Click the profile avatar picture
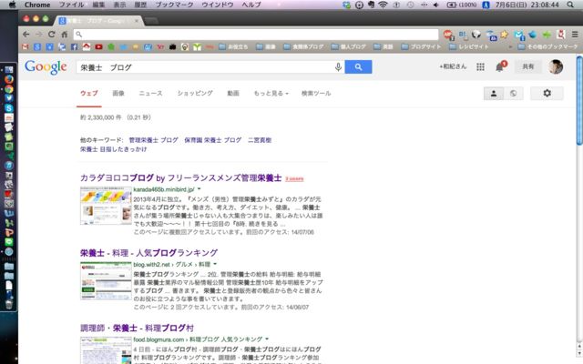Viewport: 583px width, 364px height. tap(556, 66)
